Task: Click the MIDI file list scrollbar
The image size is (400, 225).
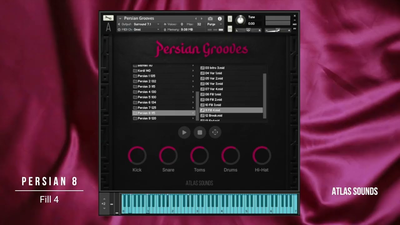Action: 265,96
